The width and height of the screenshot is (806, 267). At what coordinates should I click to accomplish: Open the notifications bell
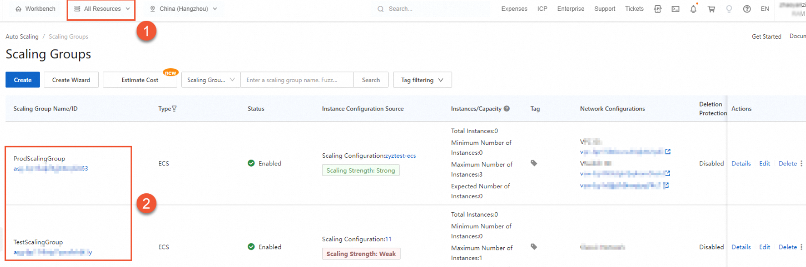pos(693,9)
